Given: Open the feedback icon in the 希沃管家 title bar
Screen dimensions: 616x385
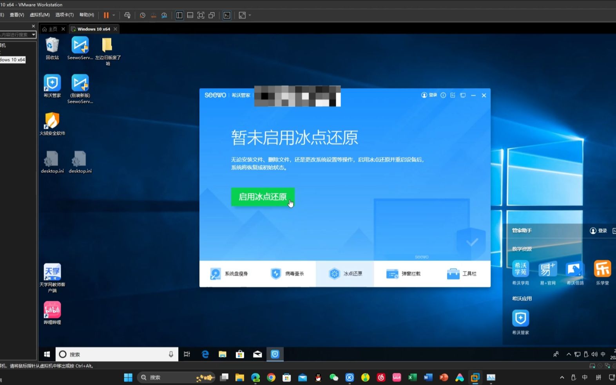Looking at the screenshot, I should [x=453, y=95].
